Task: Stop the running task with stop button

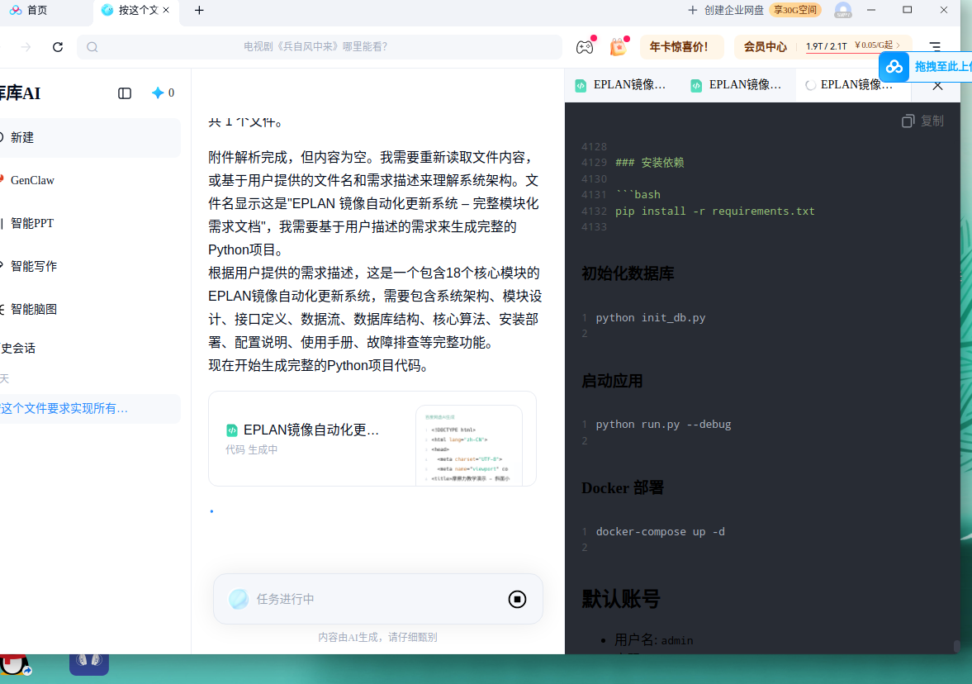Action: (x=517, y=599)
